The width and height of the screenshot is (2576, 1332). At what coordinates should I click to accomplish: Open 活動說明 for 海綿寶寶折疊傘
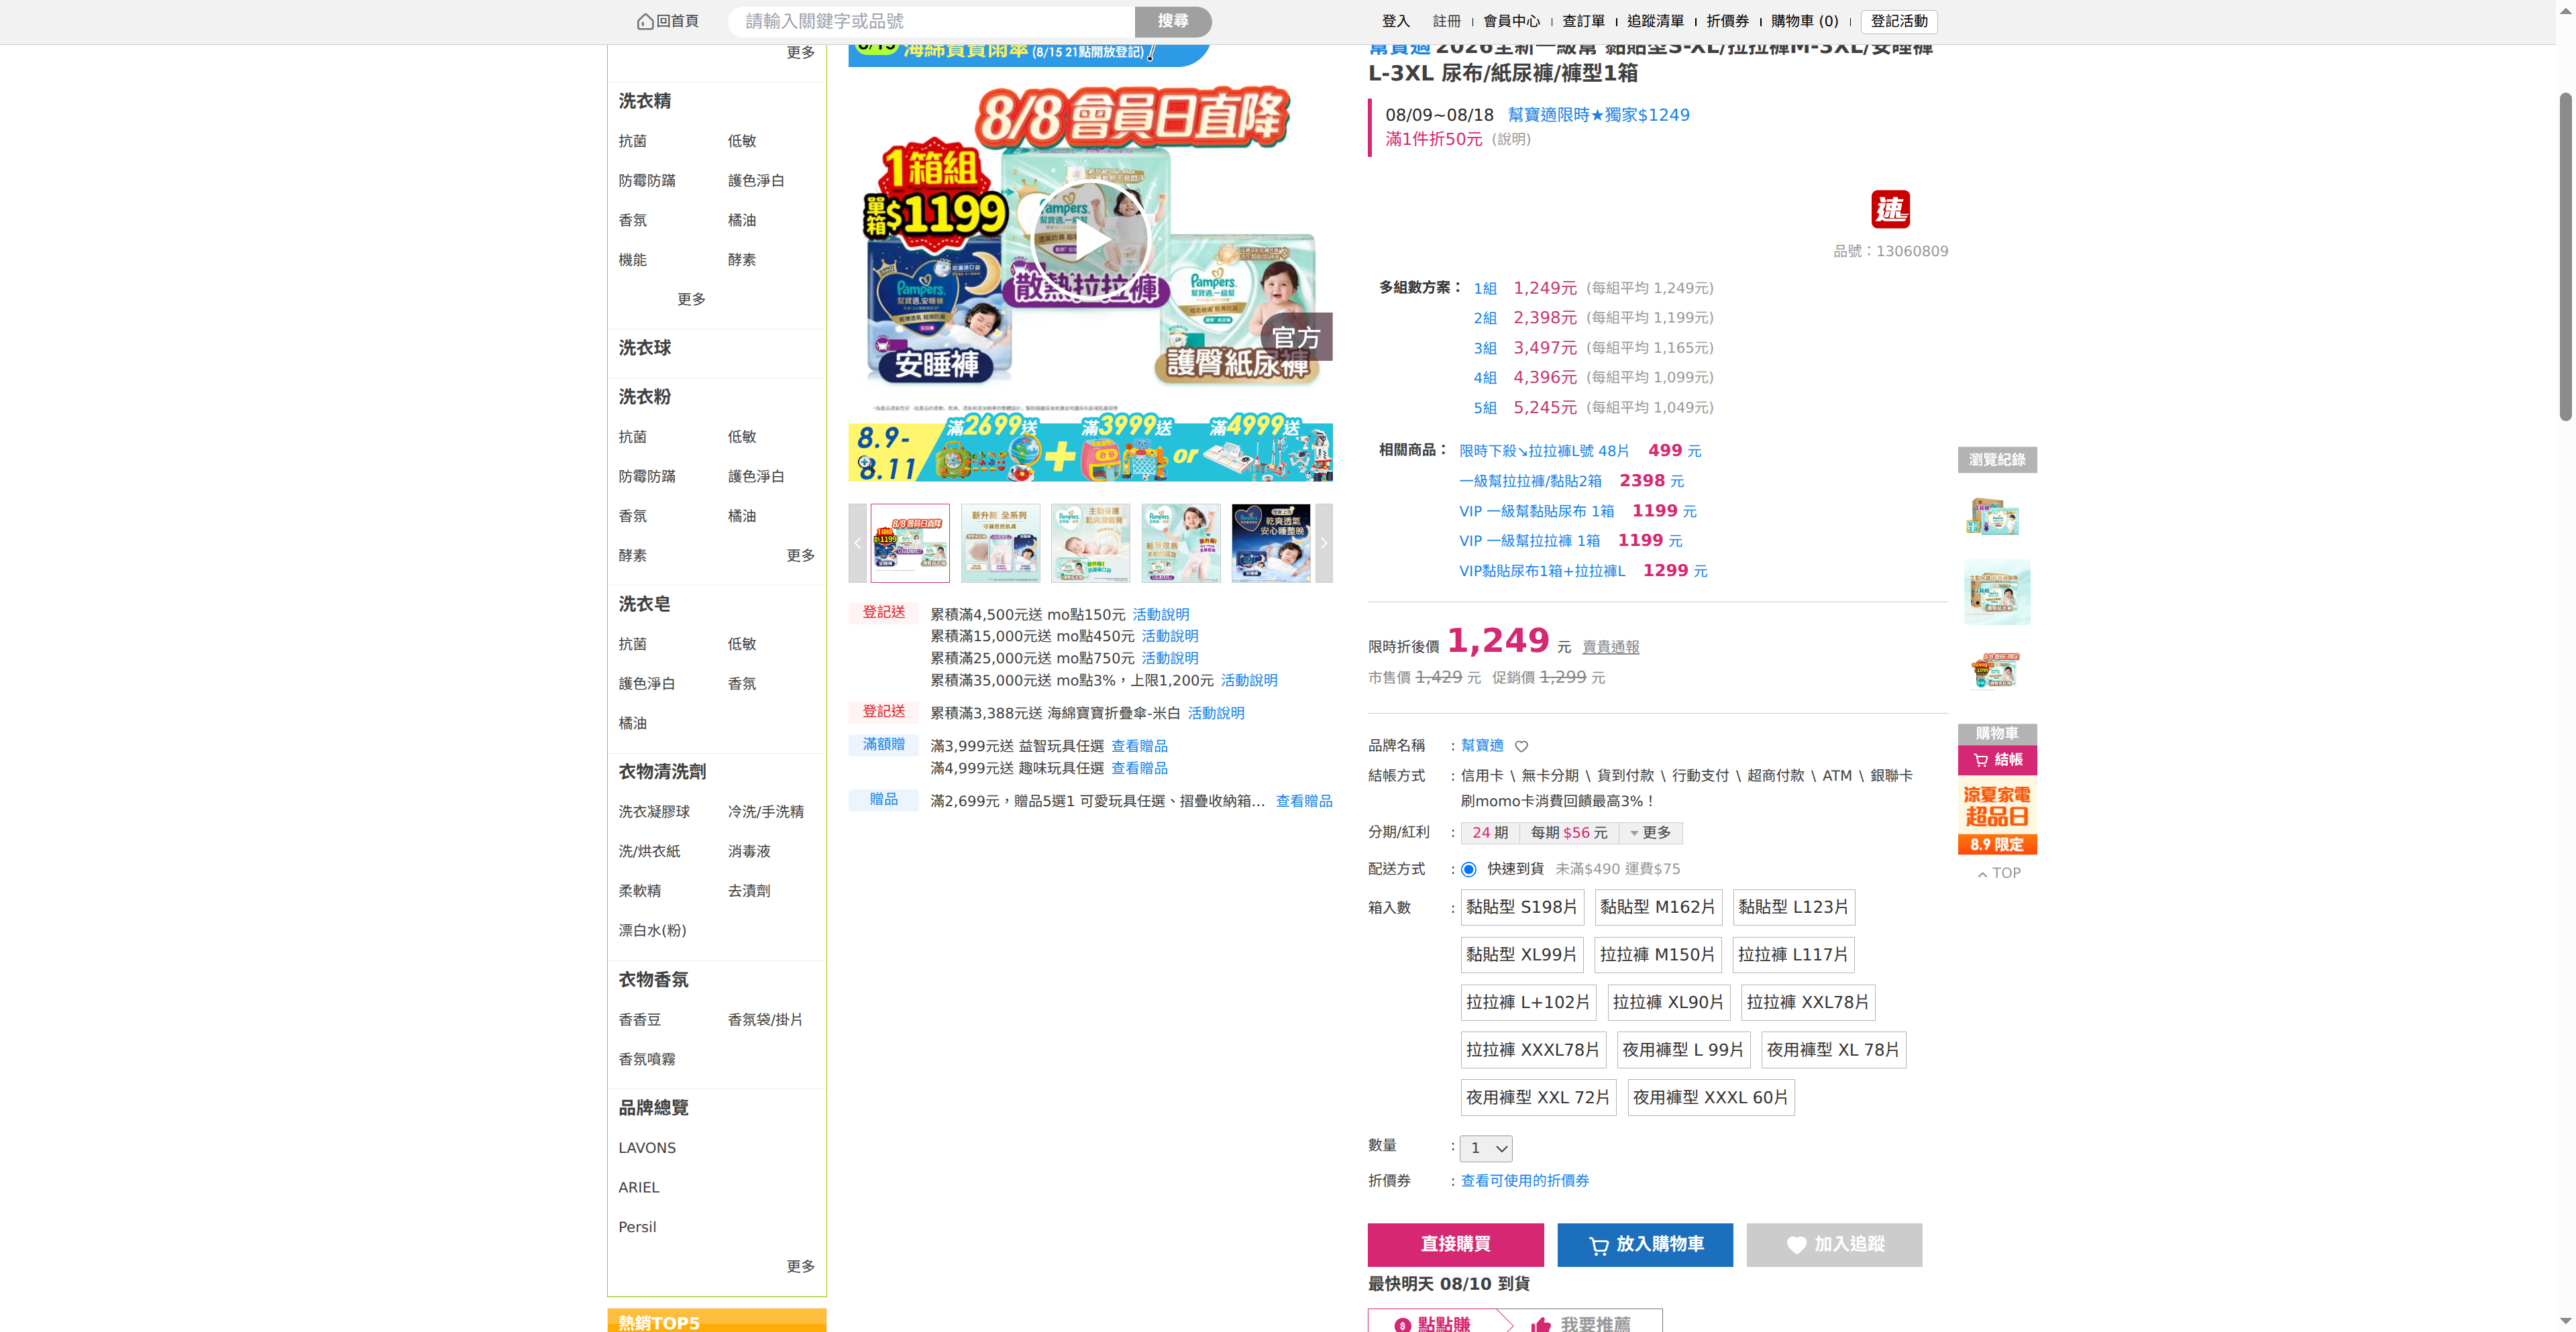(1215, 713)
